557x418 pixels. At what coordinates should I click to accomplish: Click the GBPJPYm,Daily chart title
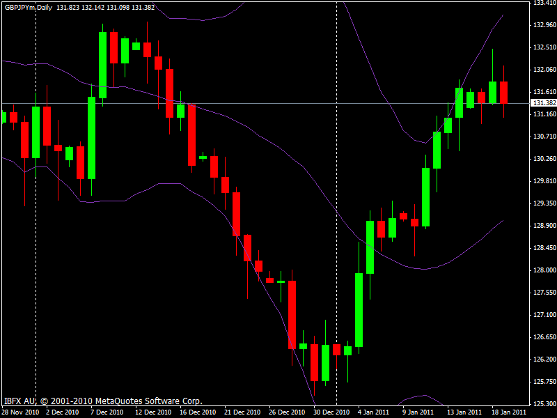click(29, 7)
